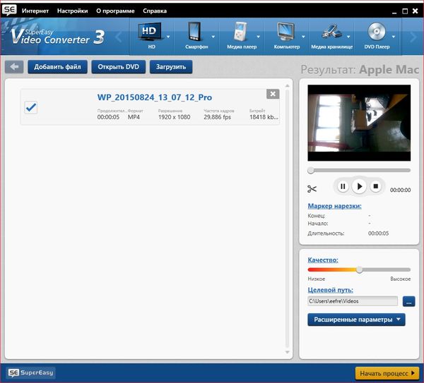
Task: Remove the WP_20150824 file from list
Action: (x=273, y=94)
